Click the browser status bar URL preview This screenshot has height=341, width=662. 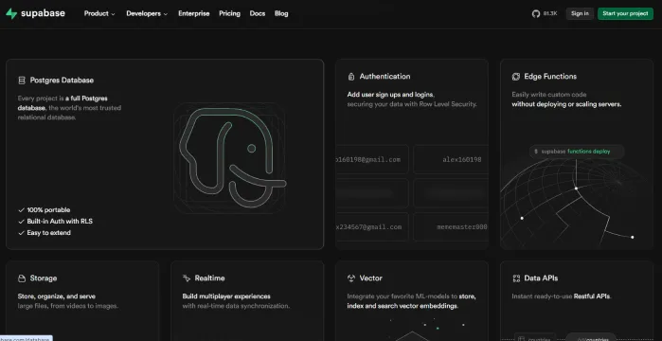coord(27,338)
